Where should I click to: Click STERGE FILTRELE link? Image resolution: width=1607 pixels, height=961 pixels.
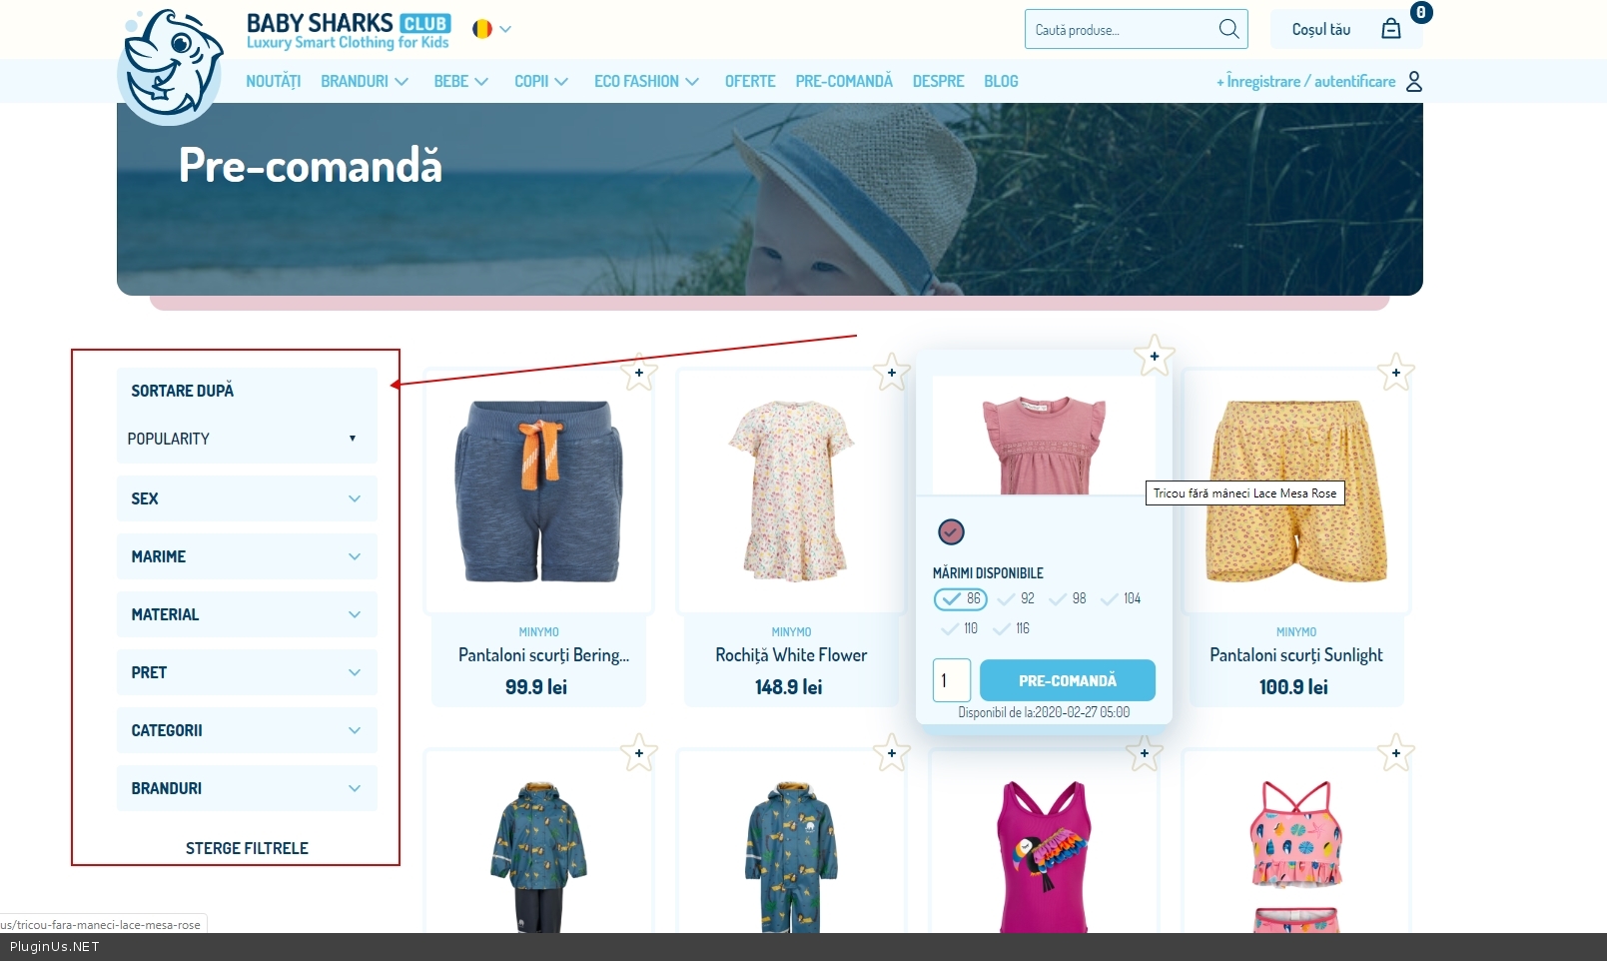point(247,848)
